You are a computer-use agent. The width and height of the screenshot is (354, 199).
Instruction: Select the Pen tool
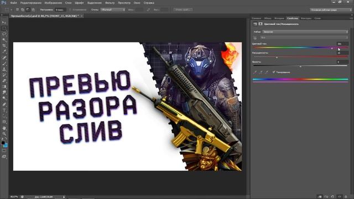pyautogui.click(x=4, y=104)
